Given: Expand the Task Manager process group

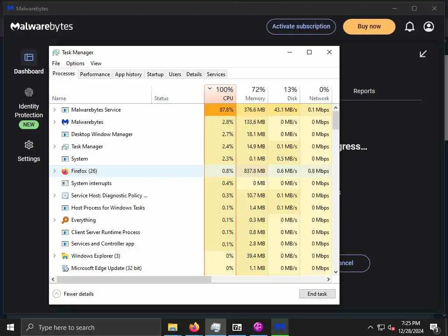Looking at the screenshot, I should pyautogui.click(x=54, y=147).
